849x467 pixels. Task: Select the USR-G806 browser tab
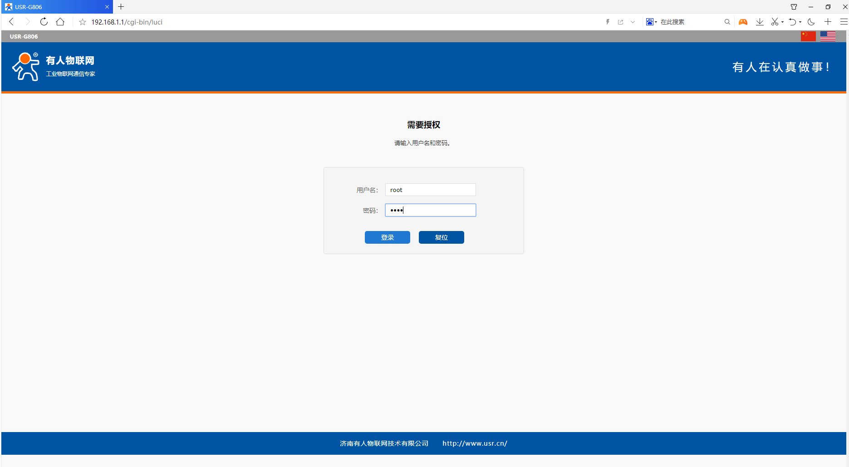(54, 7)
